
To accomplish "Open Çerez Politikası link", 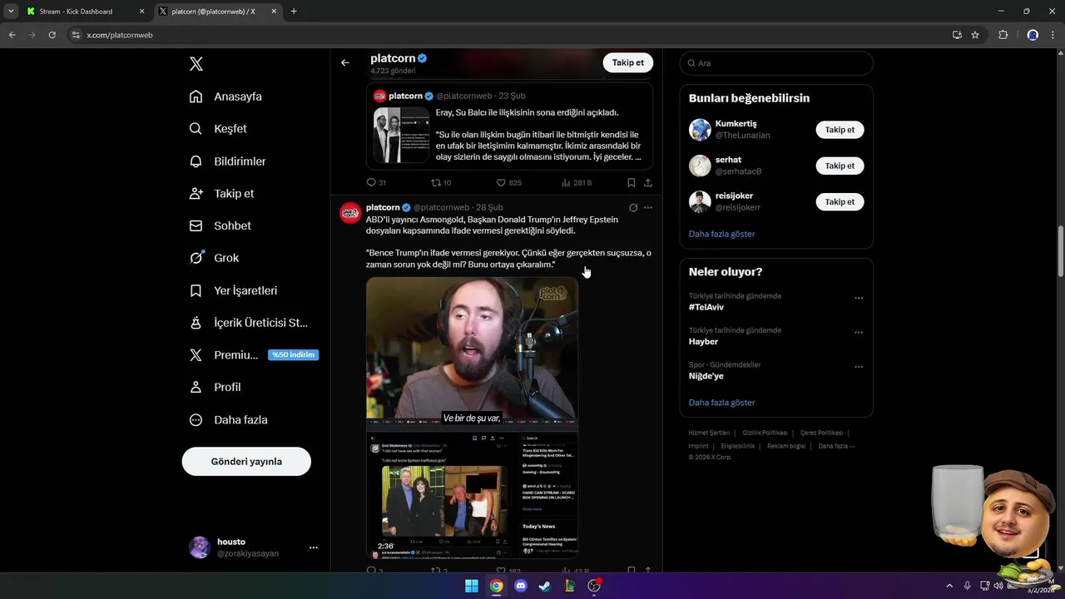I will point(821,433).
